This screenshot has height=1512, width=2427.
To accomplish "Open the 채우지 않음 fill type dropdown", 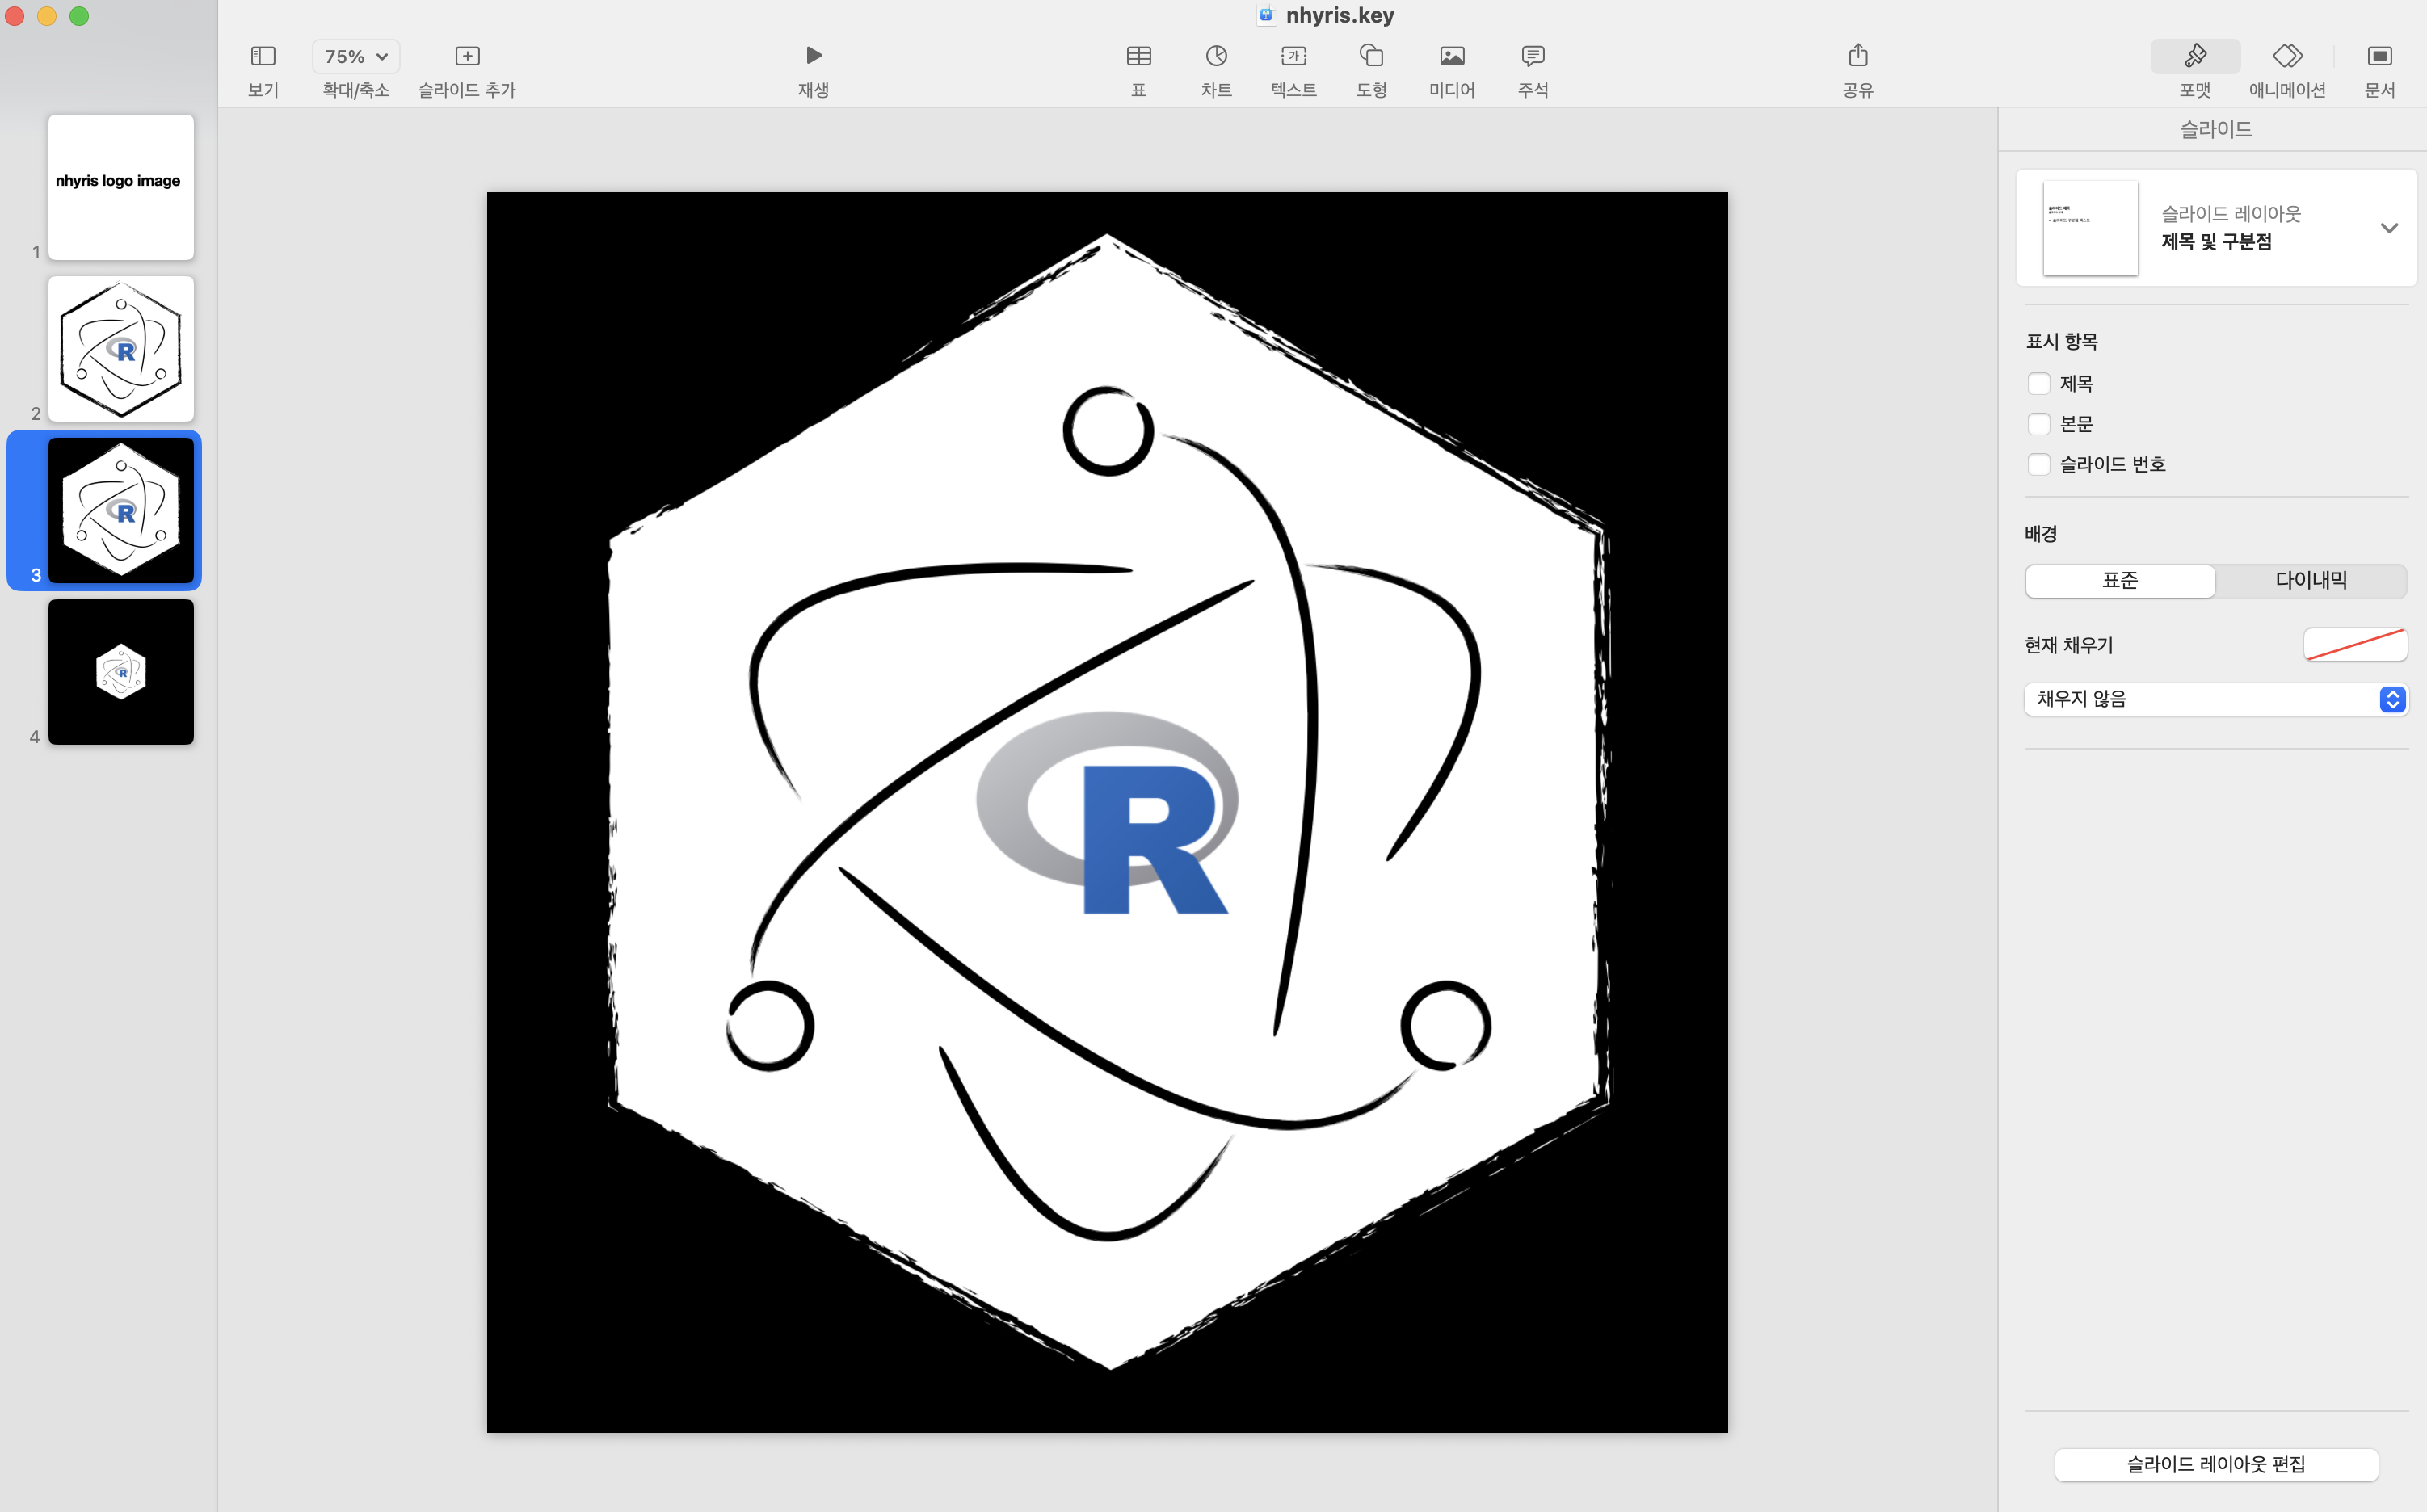I will (x=2216, y=699).
